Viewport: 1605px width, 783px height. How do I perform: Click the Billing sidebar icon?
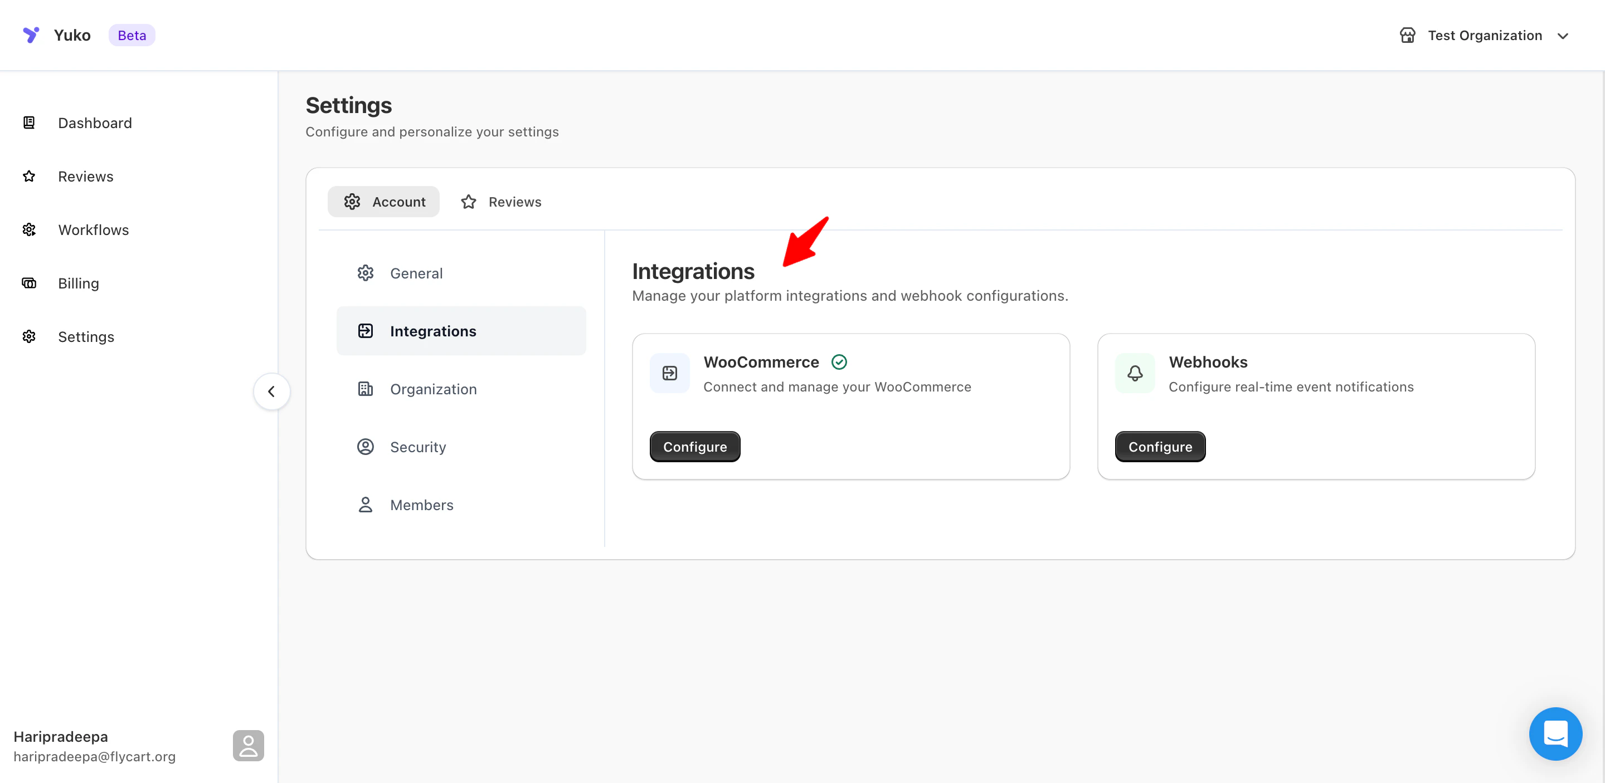28,283
